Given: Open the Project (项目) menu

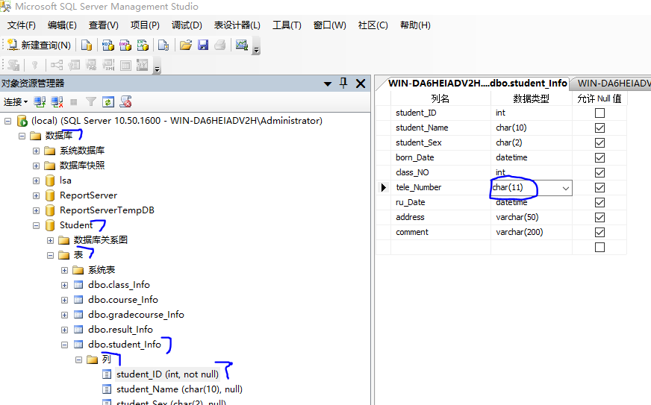Looking at the screenshot, I should (145, 25).
